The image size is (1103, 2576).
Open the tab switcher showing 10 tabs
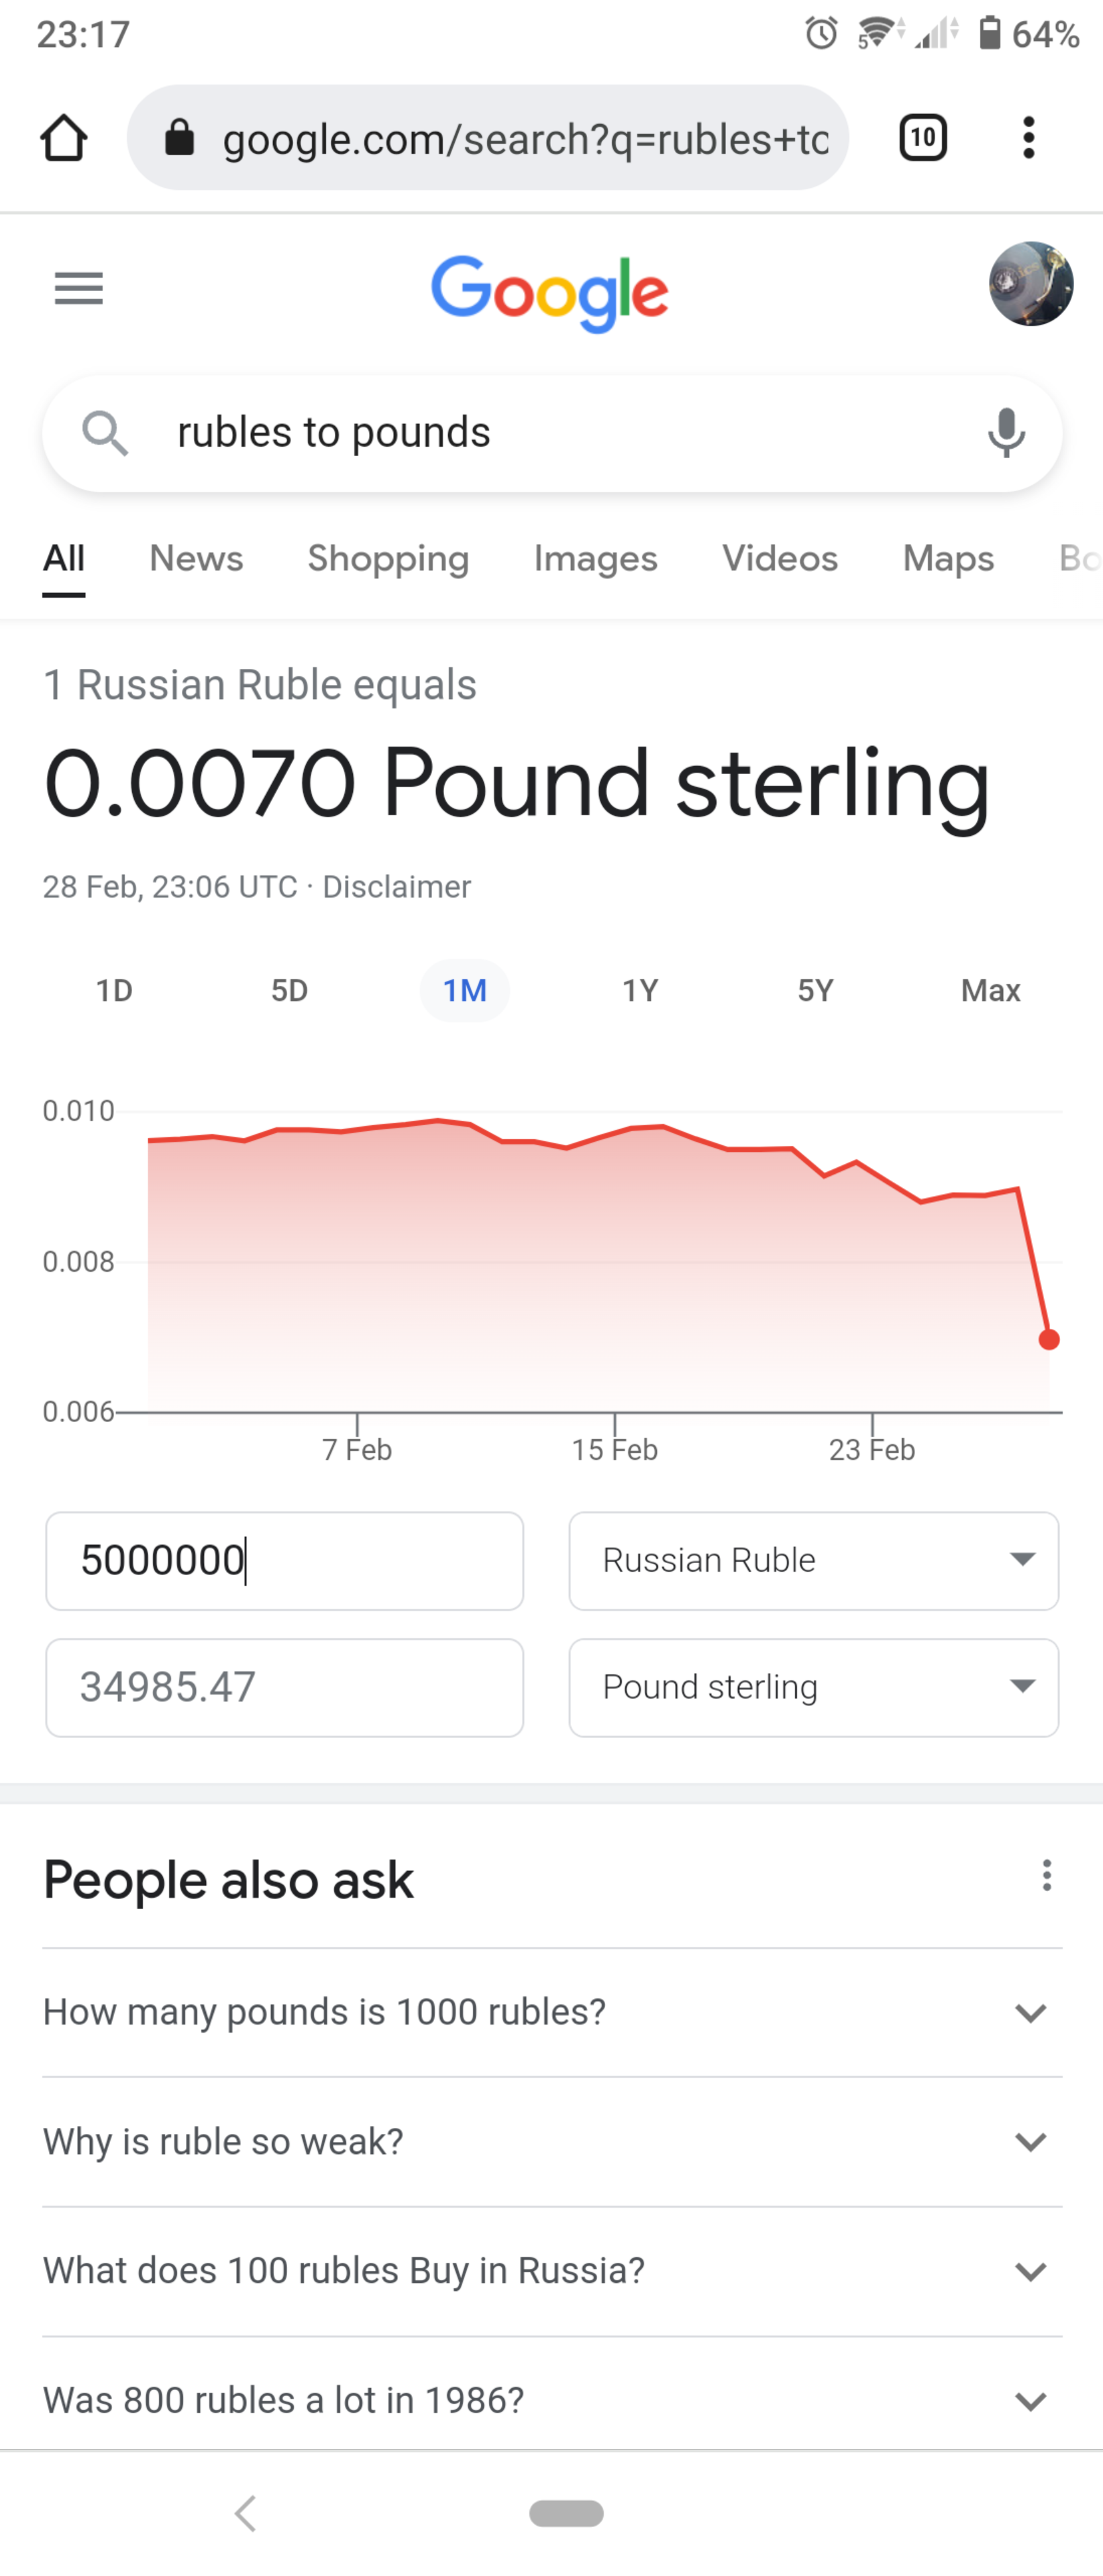point(923,138)
